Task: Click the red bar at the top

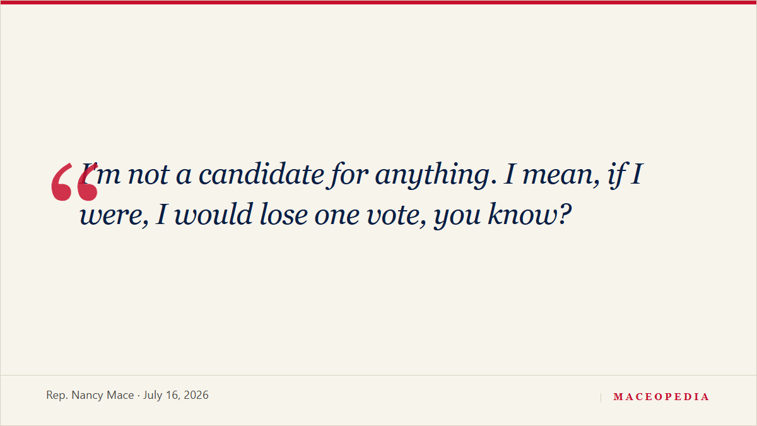Action: click(x=378, y=2)
